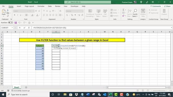Click the Accounting Number Format dollar icon
Image resolution: width=173 pixels, height=97 pixels.
pyautogui.click(x=67, y=15)
